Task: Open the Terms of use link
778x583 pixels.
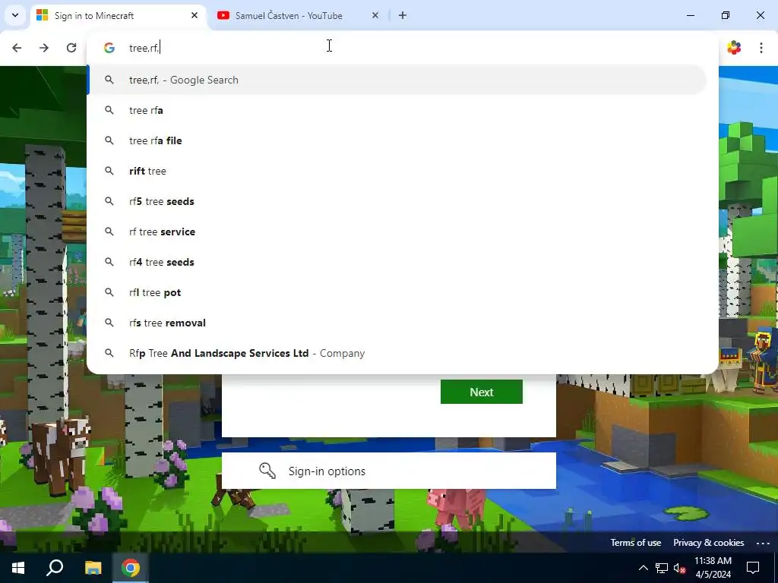Action: tap(636, 542)
